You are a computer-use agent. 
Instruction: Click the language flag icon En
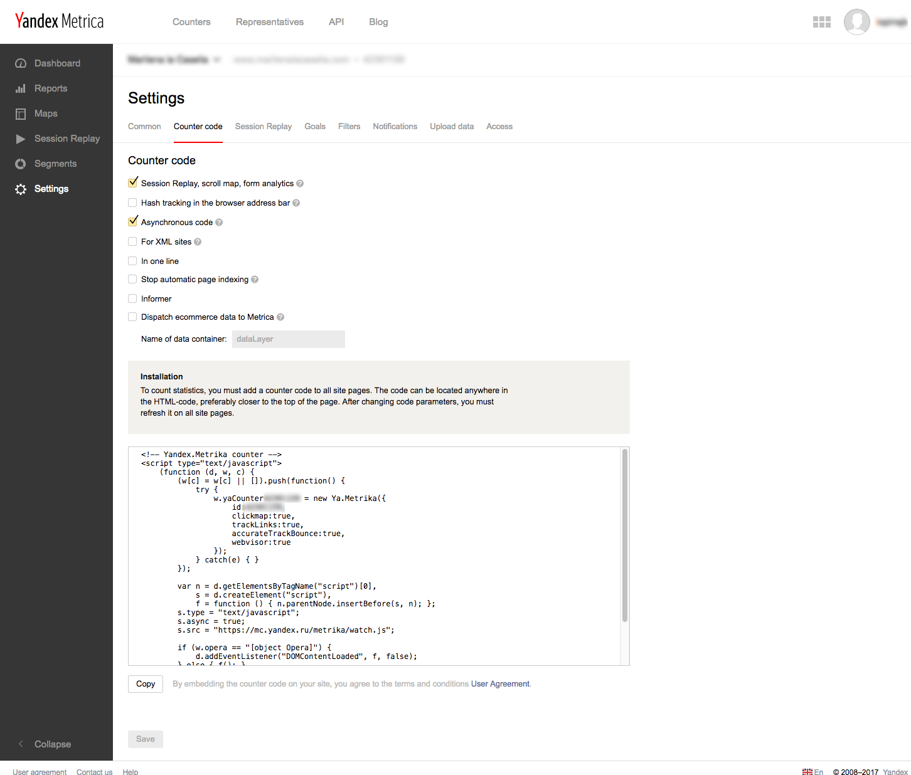tap(807, 772)
